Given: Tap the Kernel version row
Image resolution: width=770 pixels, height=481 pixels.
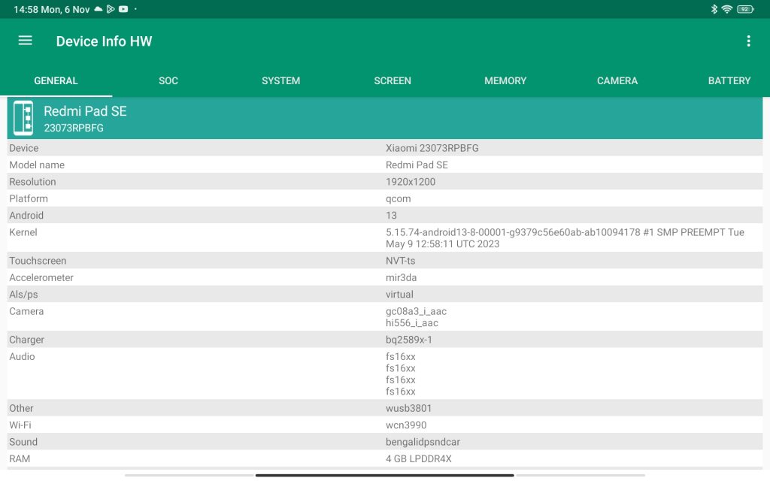Looking at the screenshot, I should point(385,237).
